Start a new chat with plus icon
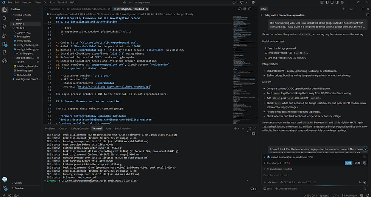371x197 pixels. coord(343,9)
